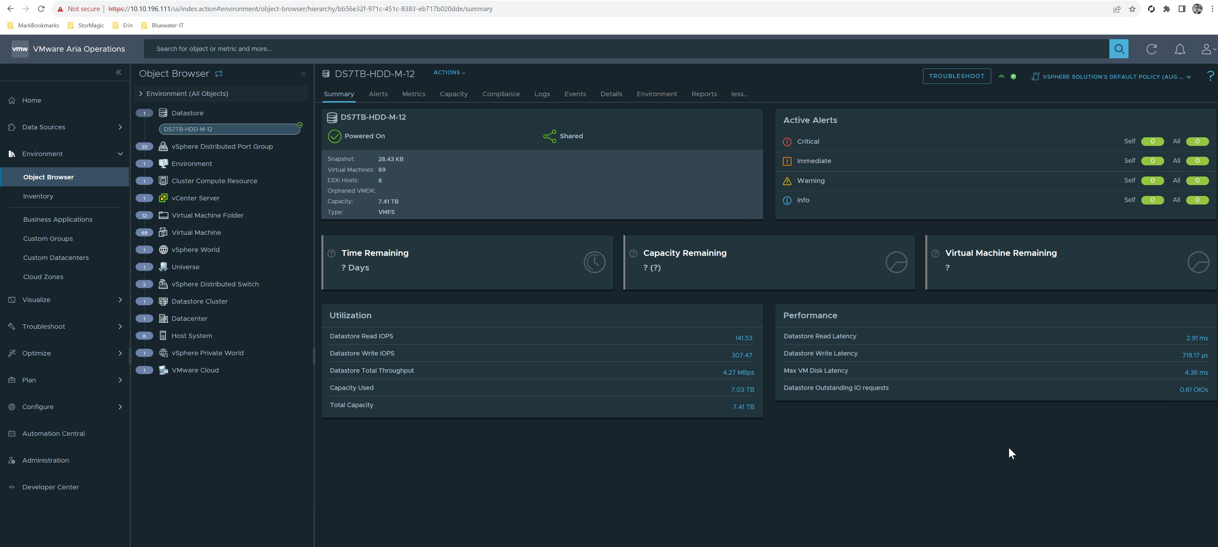The image size is (1218, 547).
Task: Open Inventory in Environment menu
Action: click(38, 196)
